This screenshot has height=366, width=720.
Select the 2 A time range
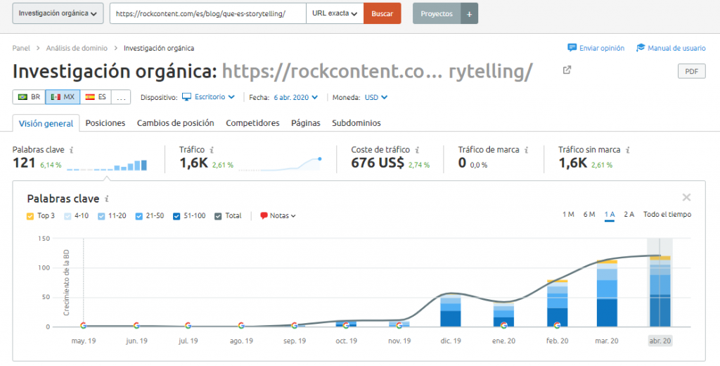(x=629, y=214)
